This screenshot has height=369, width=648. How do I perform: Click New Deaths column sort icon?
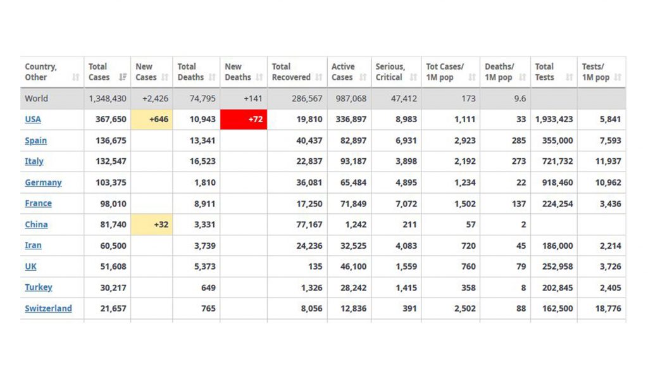(259, 77)
